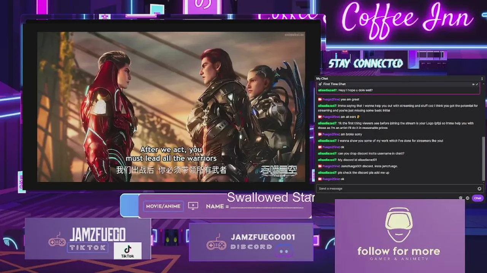Viewport: 487px width, 273px height.
Task: Click the MOVIE/ANIME label button
Action: (x=164, y=206)
